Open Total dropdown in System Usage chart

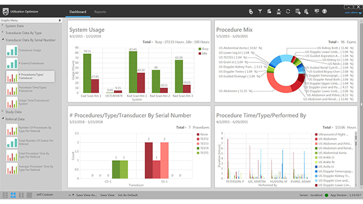point(147,42)
